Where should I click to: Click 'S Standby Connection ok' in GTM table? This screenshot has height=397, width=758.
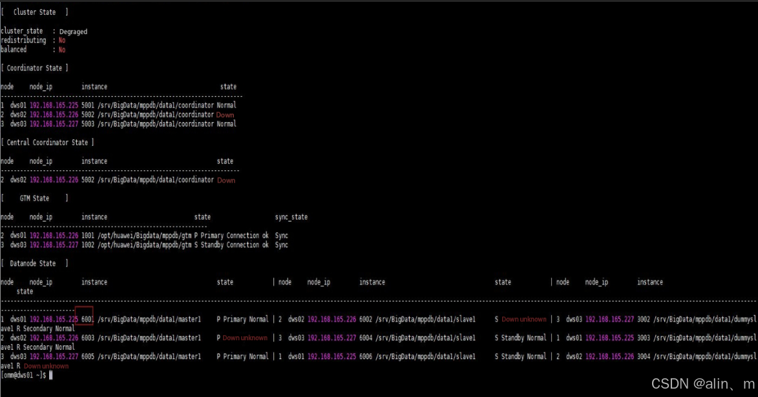tap(231, 245)
